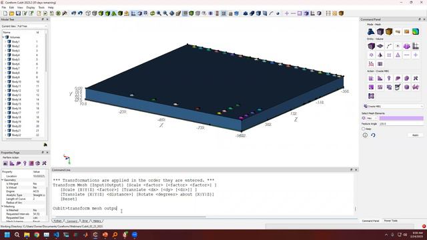The width and height of the screenshot is (427, 240).
Task: Click the first Perform Action icon in the Properties Page
Action: [x=5, y=163]
